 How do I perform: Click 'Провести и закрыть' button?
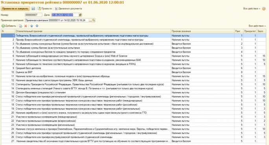15,9
